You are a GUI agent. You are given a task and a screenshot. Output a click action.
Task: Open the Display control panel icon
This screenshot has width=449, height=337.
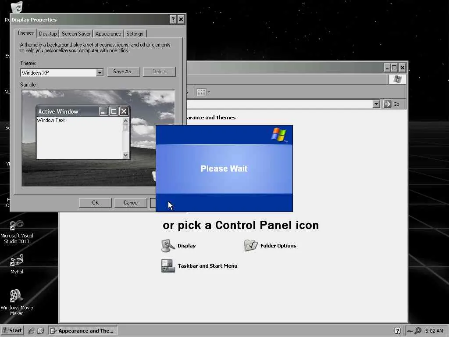pos(168,246)
